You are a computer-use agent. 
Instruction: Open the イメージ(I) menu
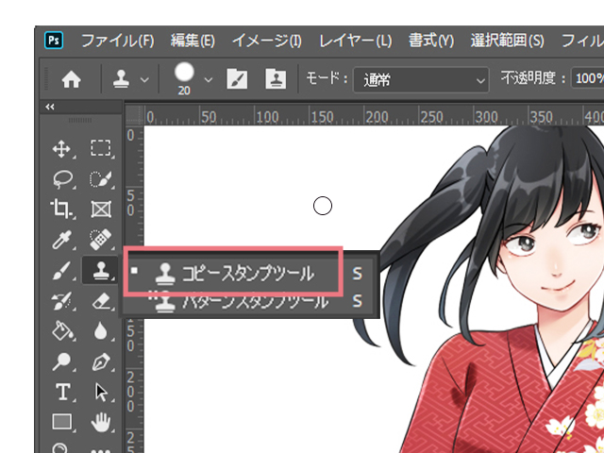click(x=266, y=41)
